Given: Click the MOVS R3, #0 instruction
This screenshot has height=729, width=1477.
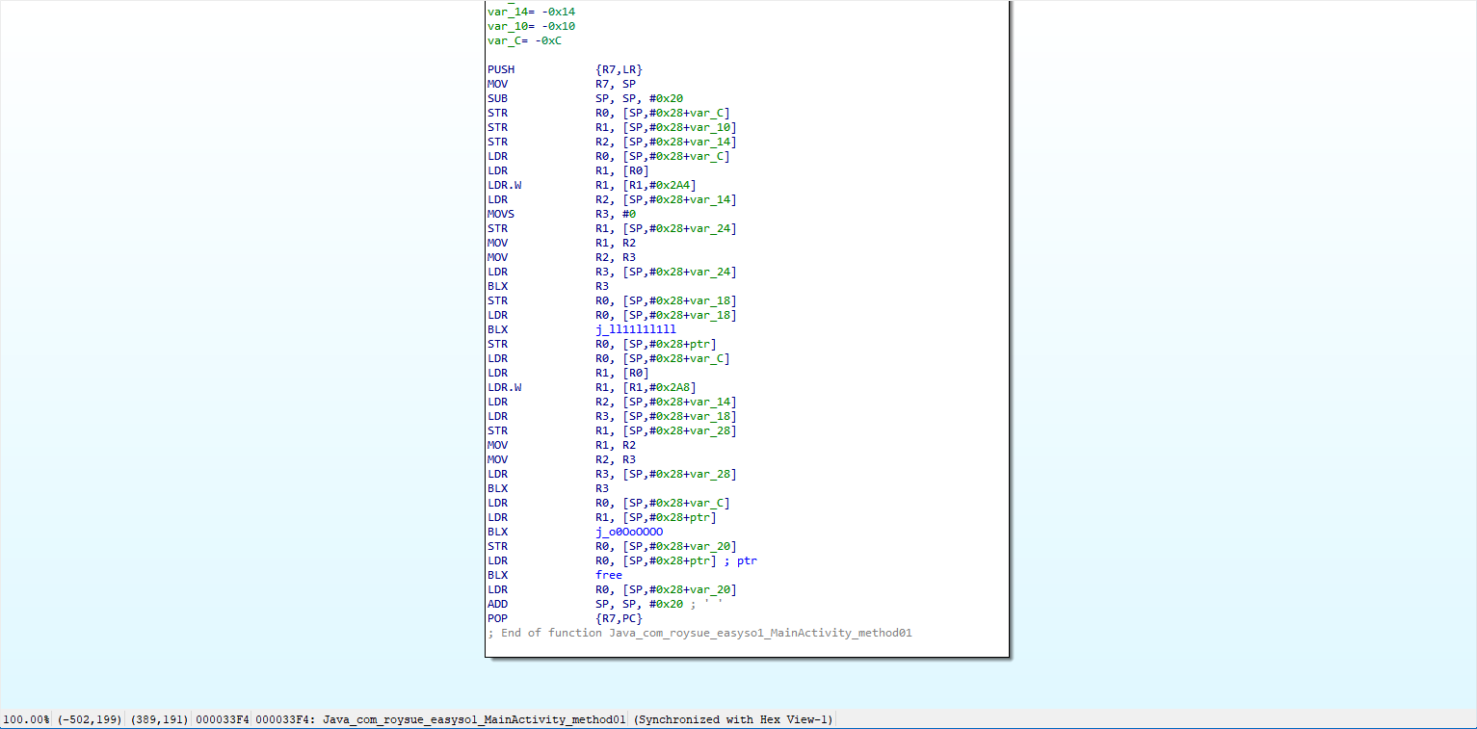Looking at the screenshot, I should tap(562, 214).
